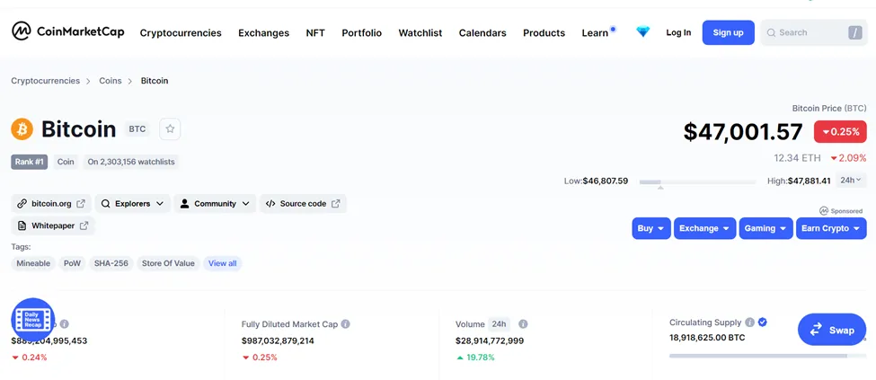Click the Sign up button
This screenshot has width=876, height=380.
pos(728,32)
